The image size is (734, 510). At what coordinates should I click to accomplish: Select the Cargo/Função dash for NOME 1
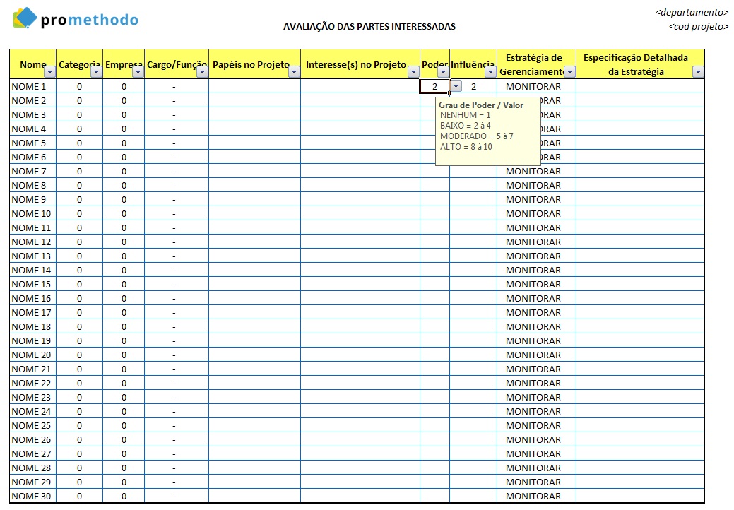[x=177, y=86]
